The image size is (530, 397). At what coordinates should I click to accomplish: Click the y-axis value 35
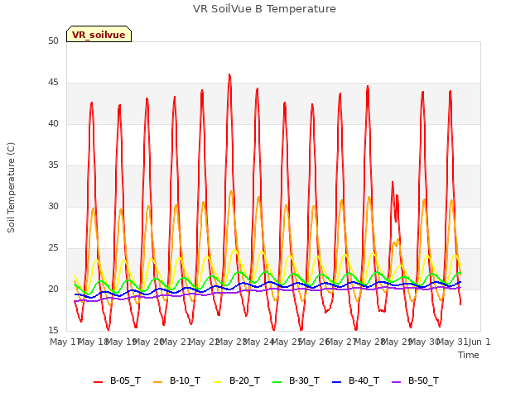53,165
